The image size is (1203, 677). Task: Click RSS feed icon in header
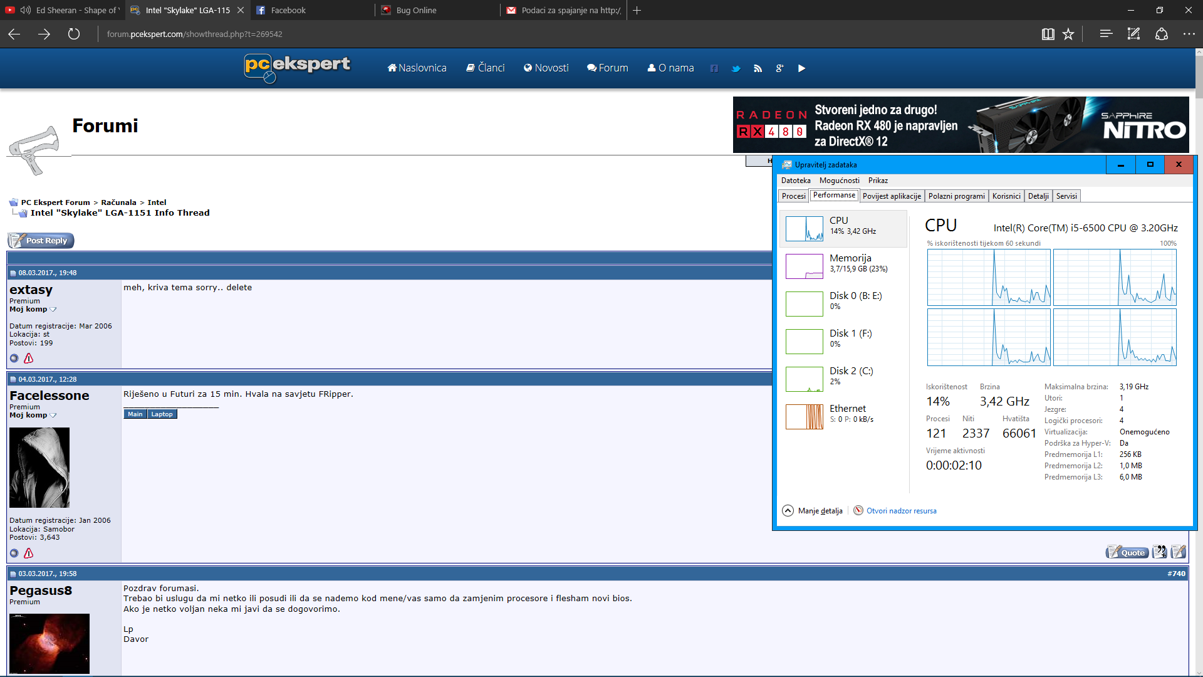pyautogui.click(x=758, y=68)
